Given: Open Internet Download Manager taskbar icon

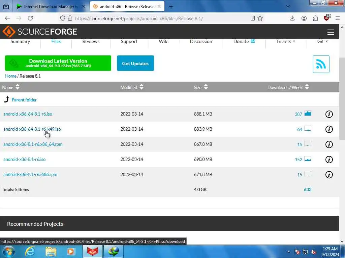Looking at the screenshot, I should coord(114,251).
